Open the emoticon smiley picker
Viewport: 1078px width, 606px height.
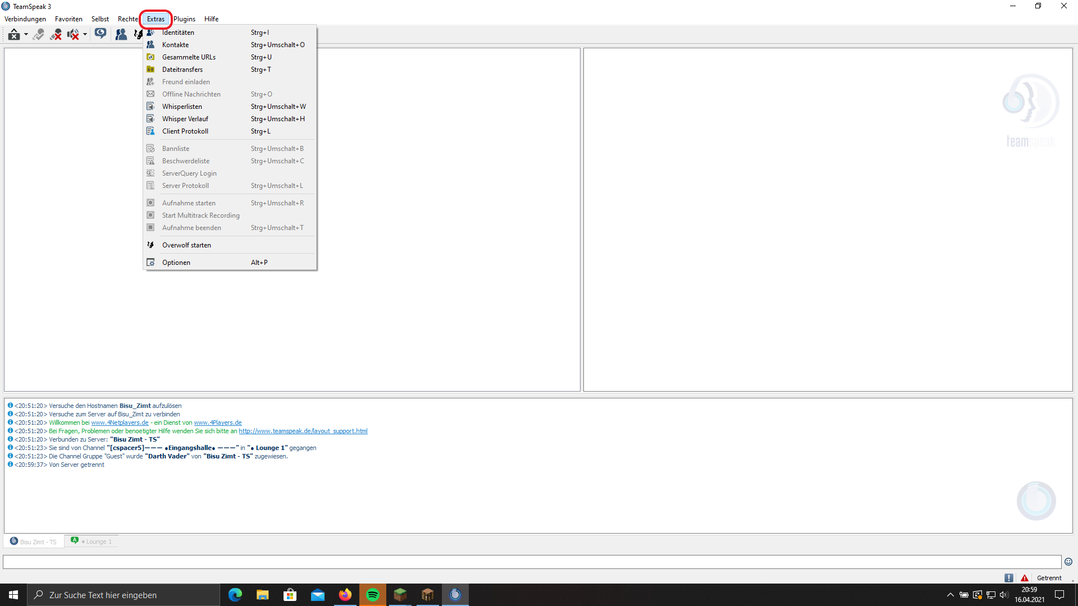point(1068,562)
